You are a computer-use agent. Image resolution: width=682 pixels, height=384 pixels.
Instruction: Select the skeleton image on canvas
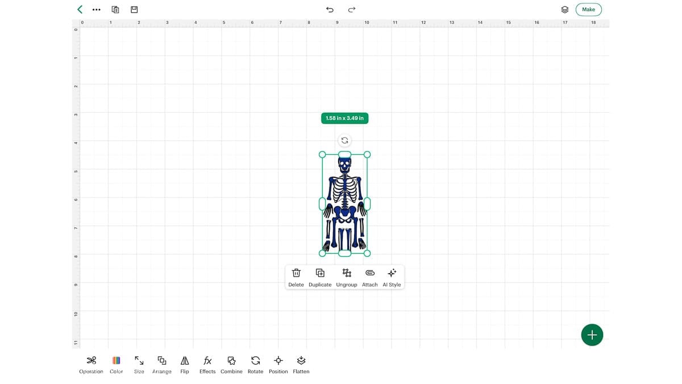(344, 204)
